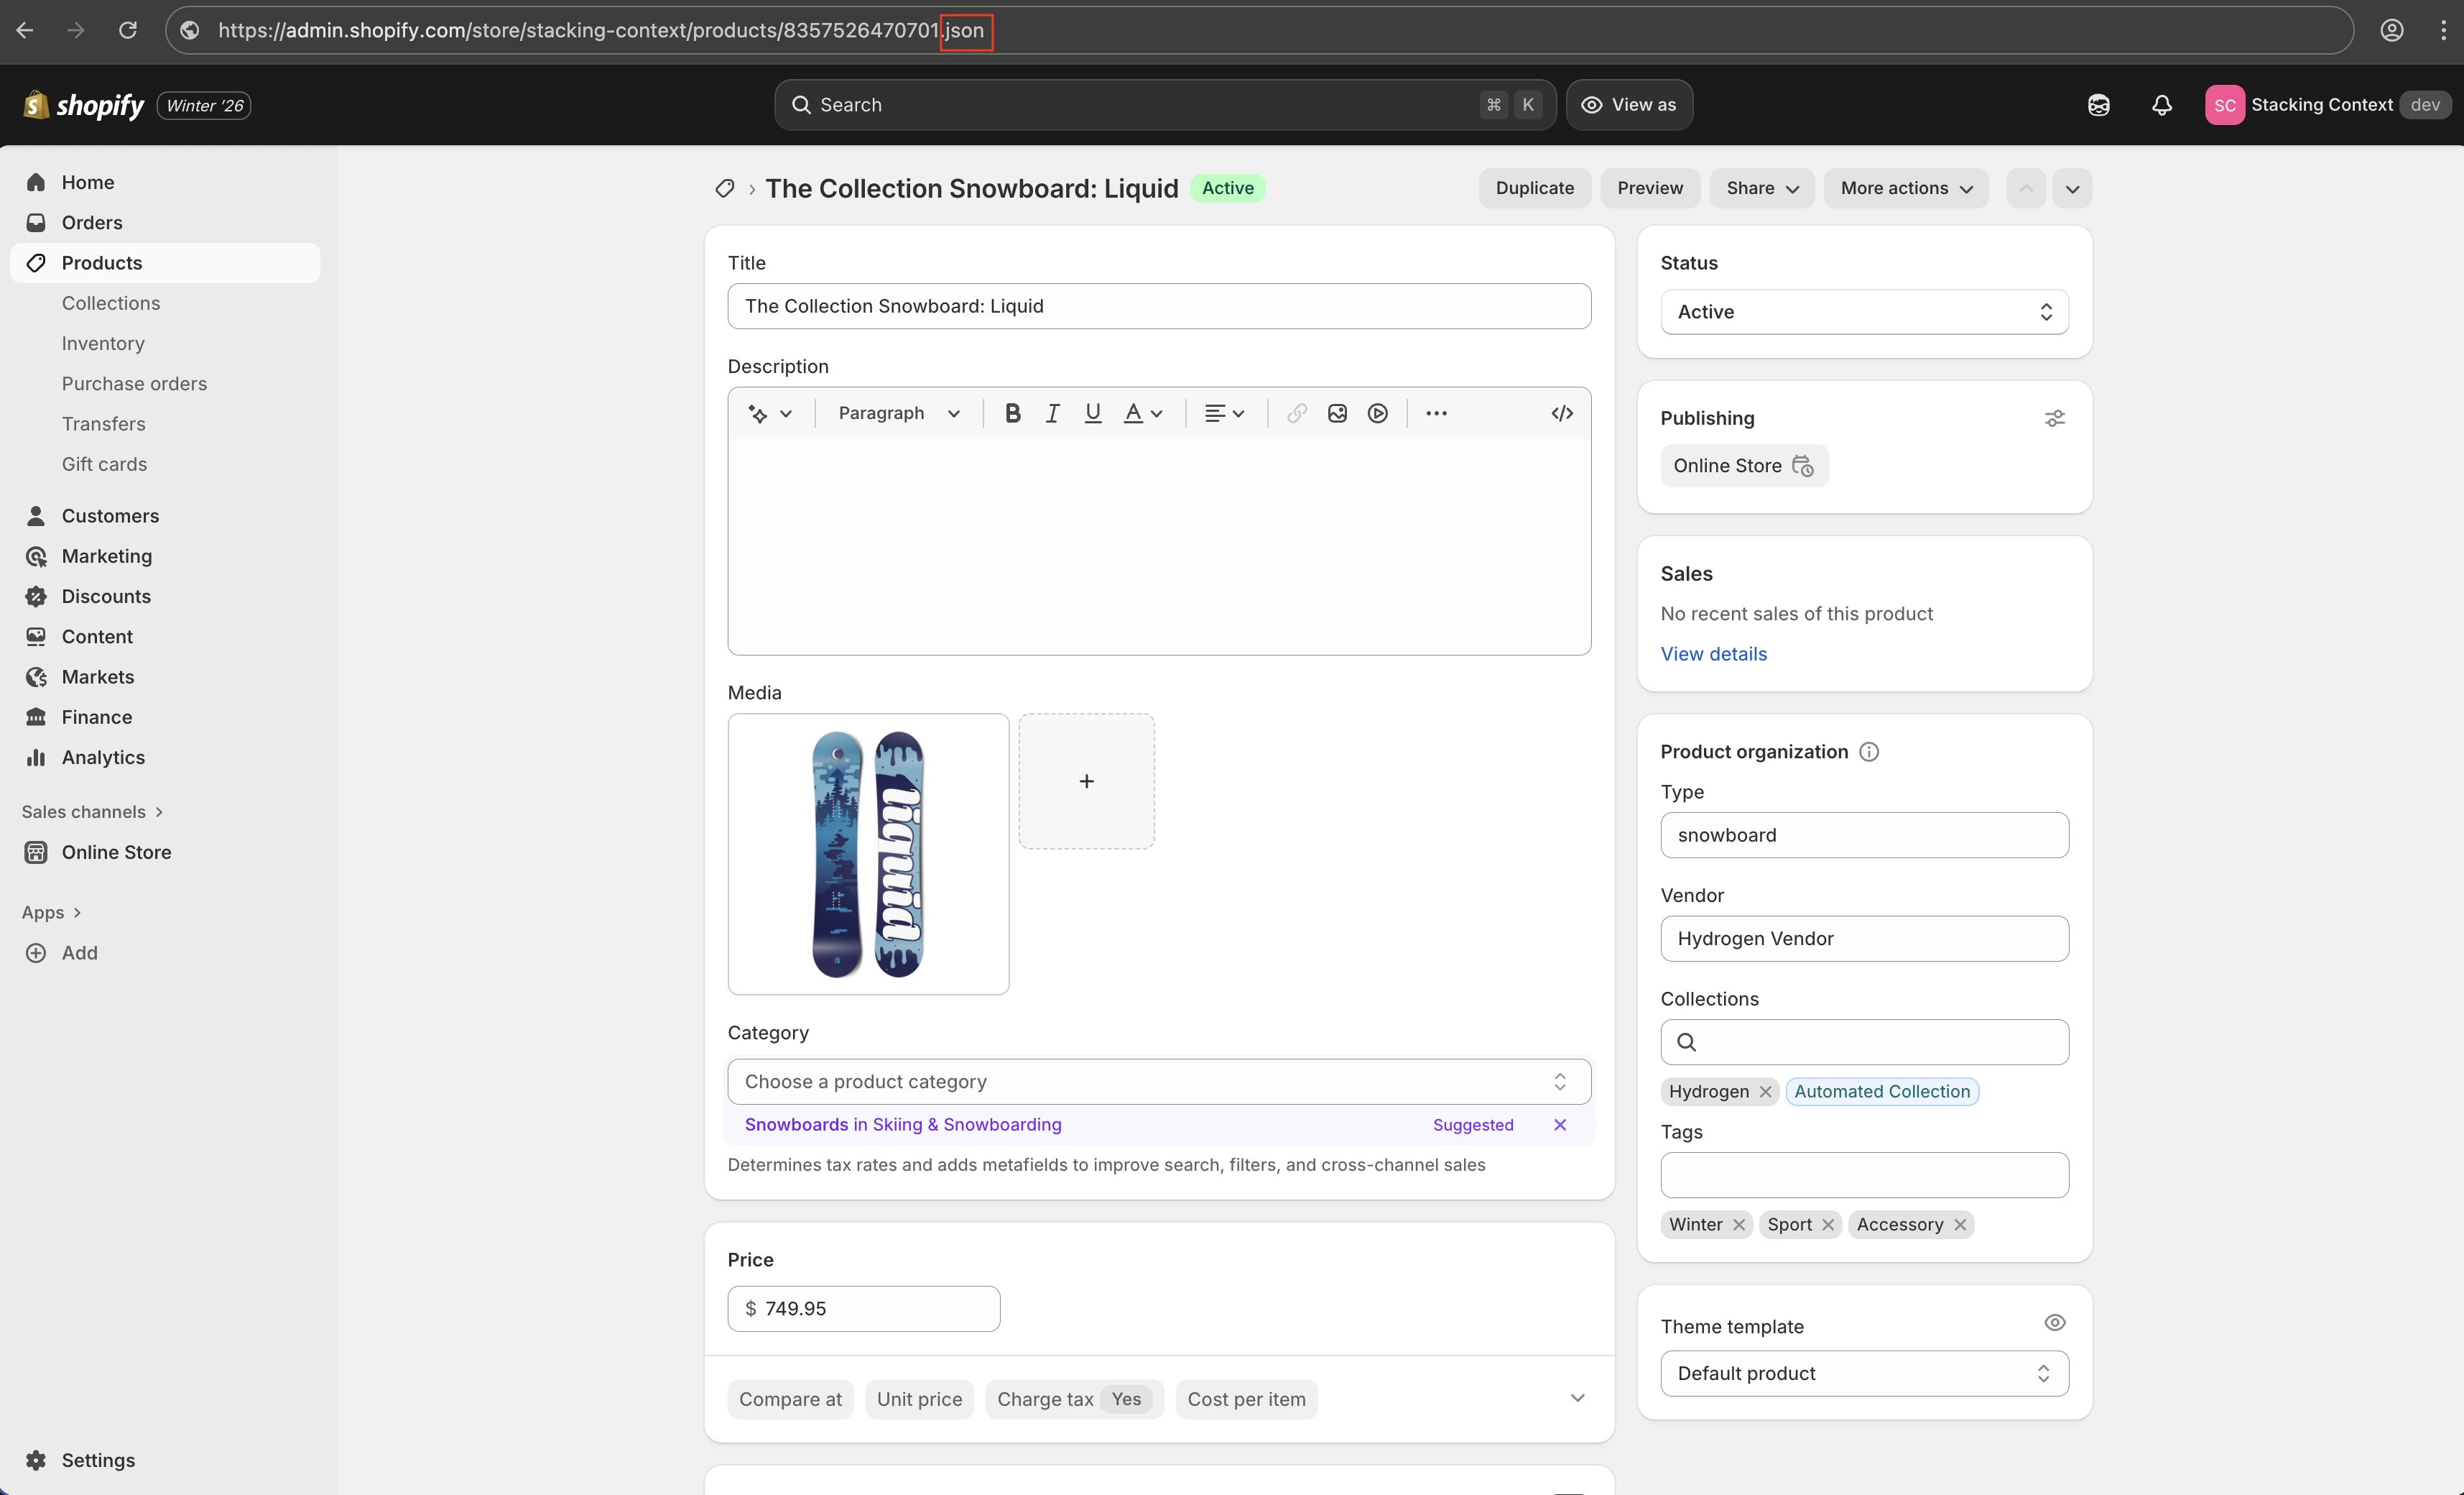Apply underline formatting in the editor
Viewport: 2464px width, 1495px height.
click(x=1092, y=413)
